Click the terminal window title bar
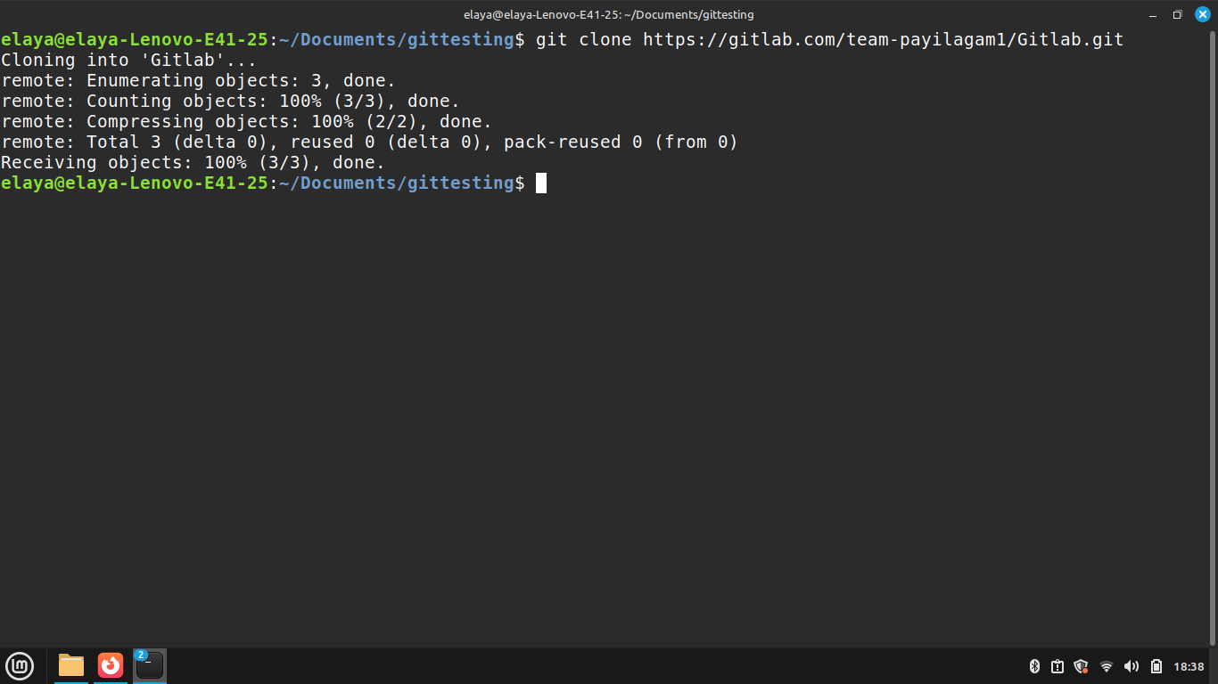This screenshot has width=1218, height=684. coord(609,14)
